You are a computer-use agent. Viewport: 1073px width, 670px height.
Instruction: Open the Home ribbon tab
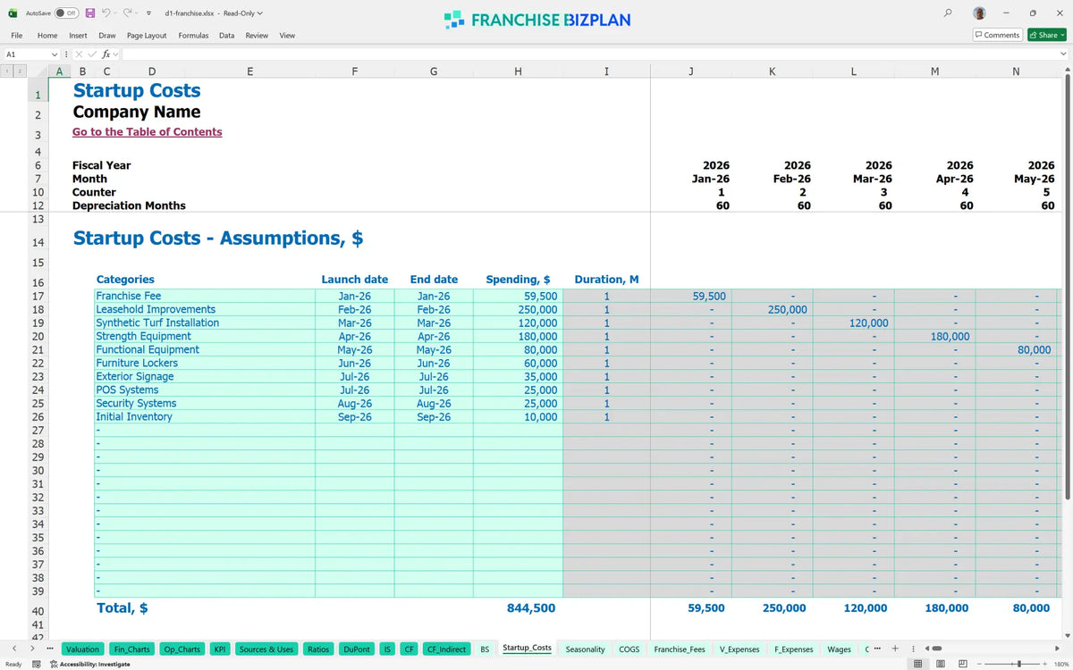click(47, 35)
